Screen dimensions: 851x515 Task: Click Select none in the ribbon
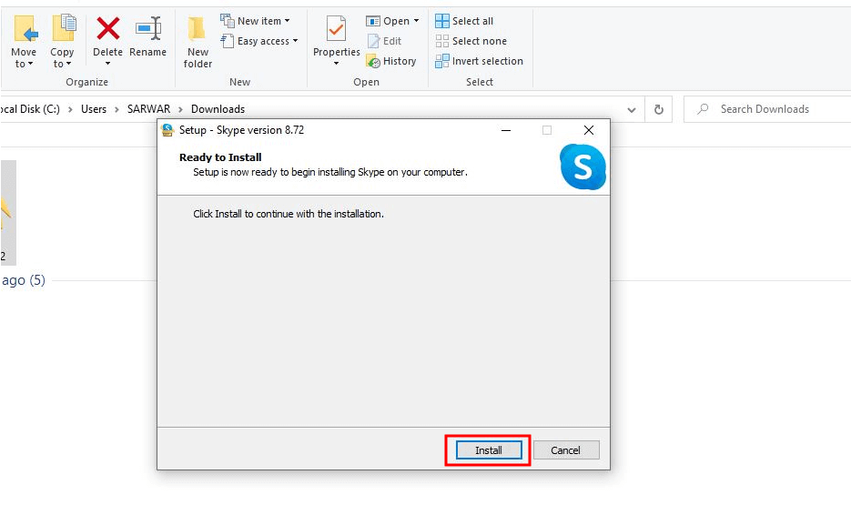click(x=471, y=41)
